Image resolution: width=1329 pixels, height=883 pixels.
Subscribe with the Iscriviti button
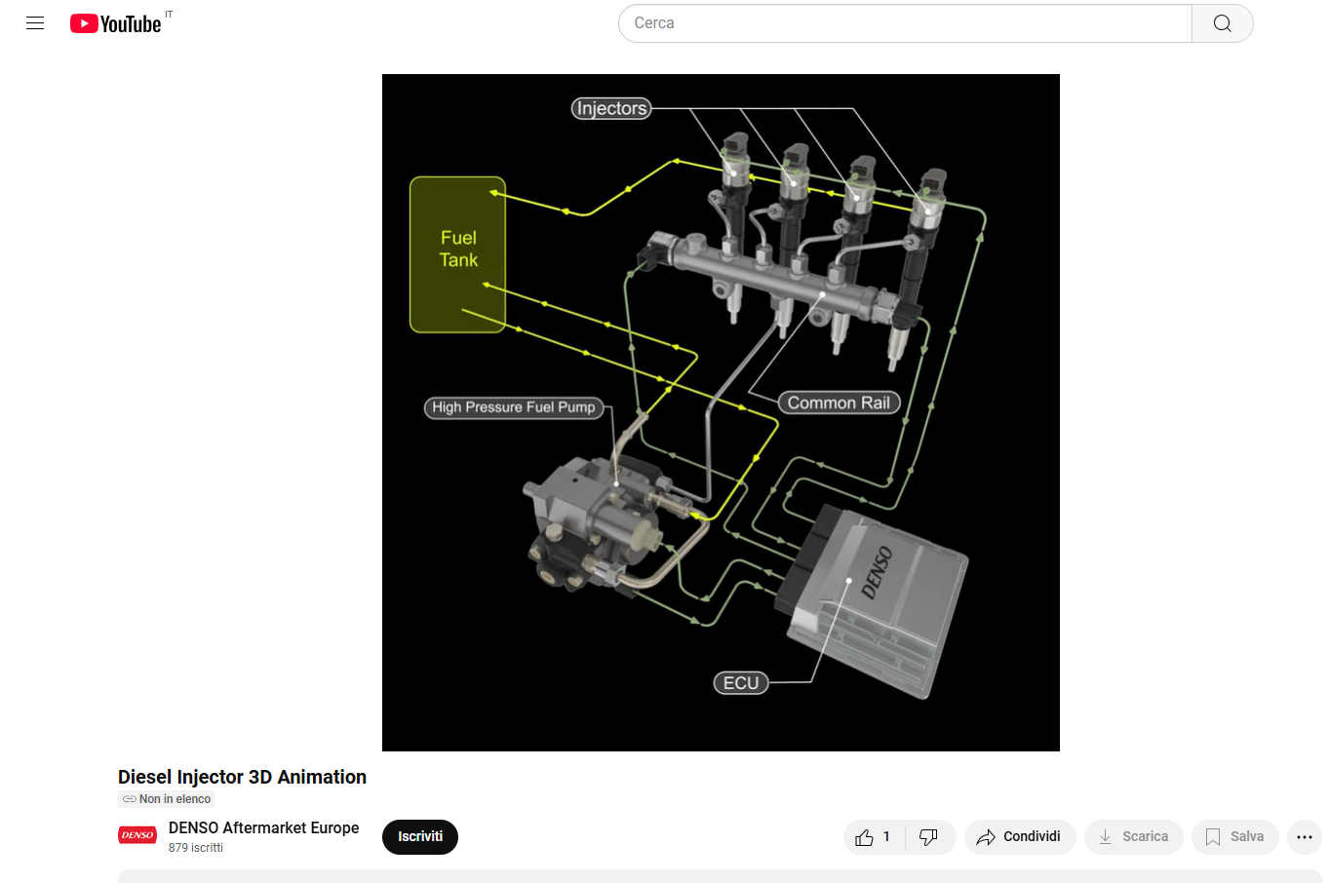click(420, 837)
